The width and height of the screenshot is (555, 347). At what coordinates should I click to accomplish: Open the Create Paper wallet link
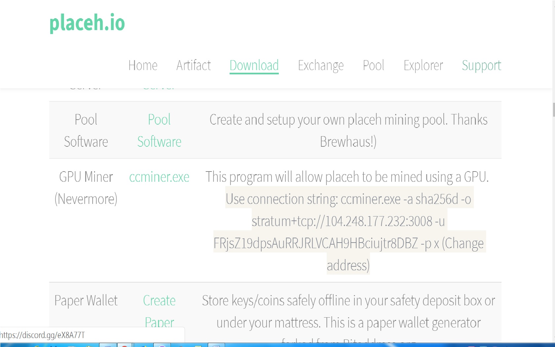pos(159,311)
